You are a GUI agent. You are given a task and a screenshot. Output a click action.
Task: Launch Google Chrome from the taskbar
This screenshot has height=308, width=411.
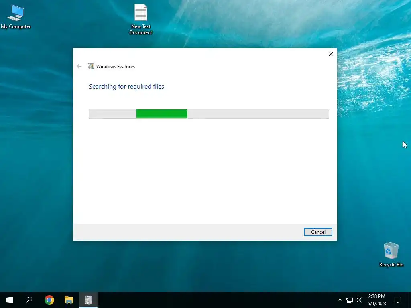click(x=49, y=300)
